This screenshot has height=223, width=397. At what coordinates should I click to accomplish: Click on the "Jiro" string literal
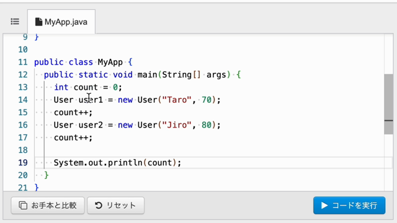[x=177, y=125]
